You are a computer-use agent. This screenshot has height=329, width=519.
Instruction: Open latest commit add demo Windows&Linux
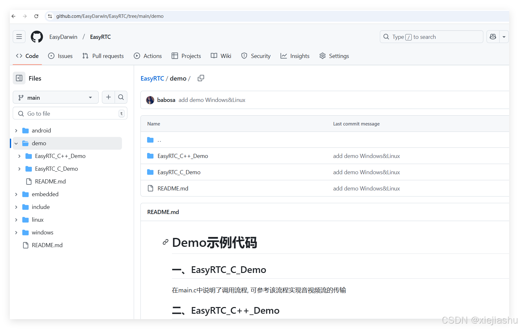(x=212, y=100)
